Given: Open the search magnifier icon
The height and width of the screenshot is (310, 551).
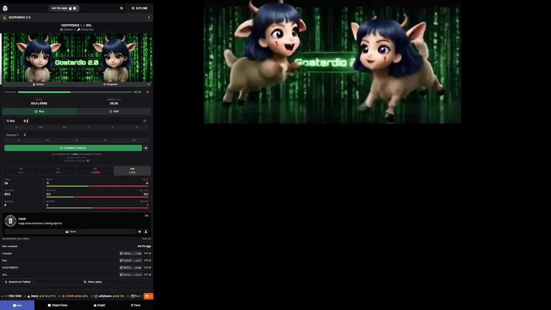Looking at the screenshot, I should pos(121,8).
